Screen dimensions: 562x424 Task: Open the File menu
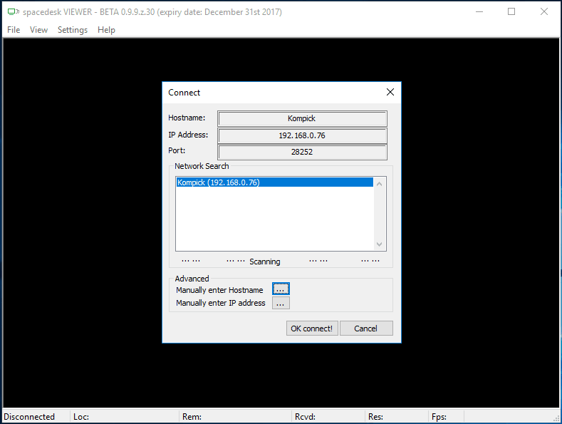(x=14, y=30)
